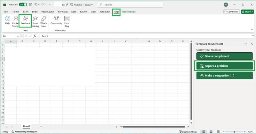
Task: Open the fx function dropdown arrow
Action: (x=38, y=36)
